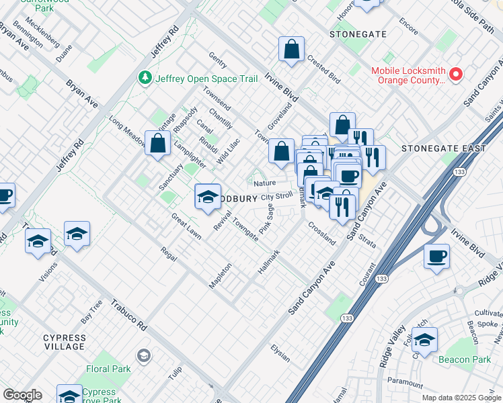Image resolution: width=503 pixels, height=403 pixels.
Task: Click the Regal street label
Action: pos(169,254)
